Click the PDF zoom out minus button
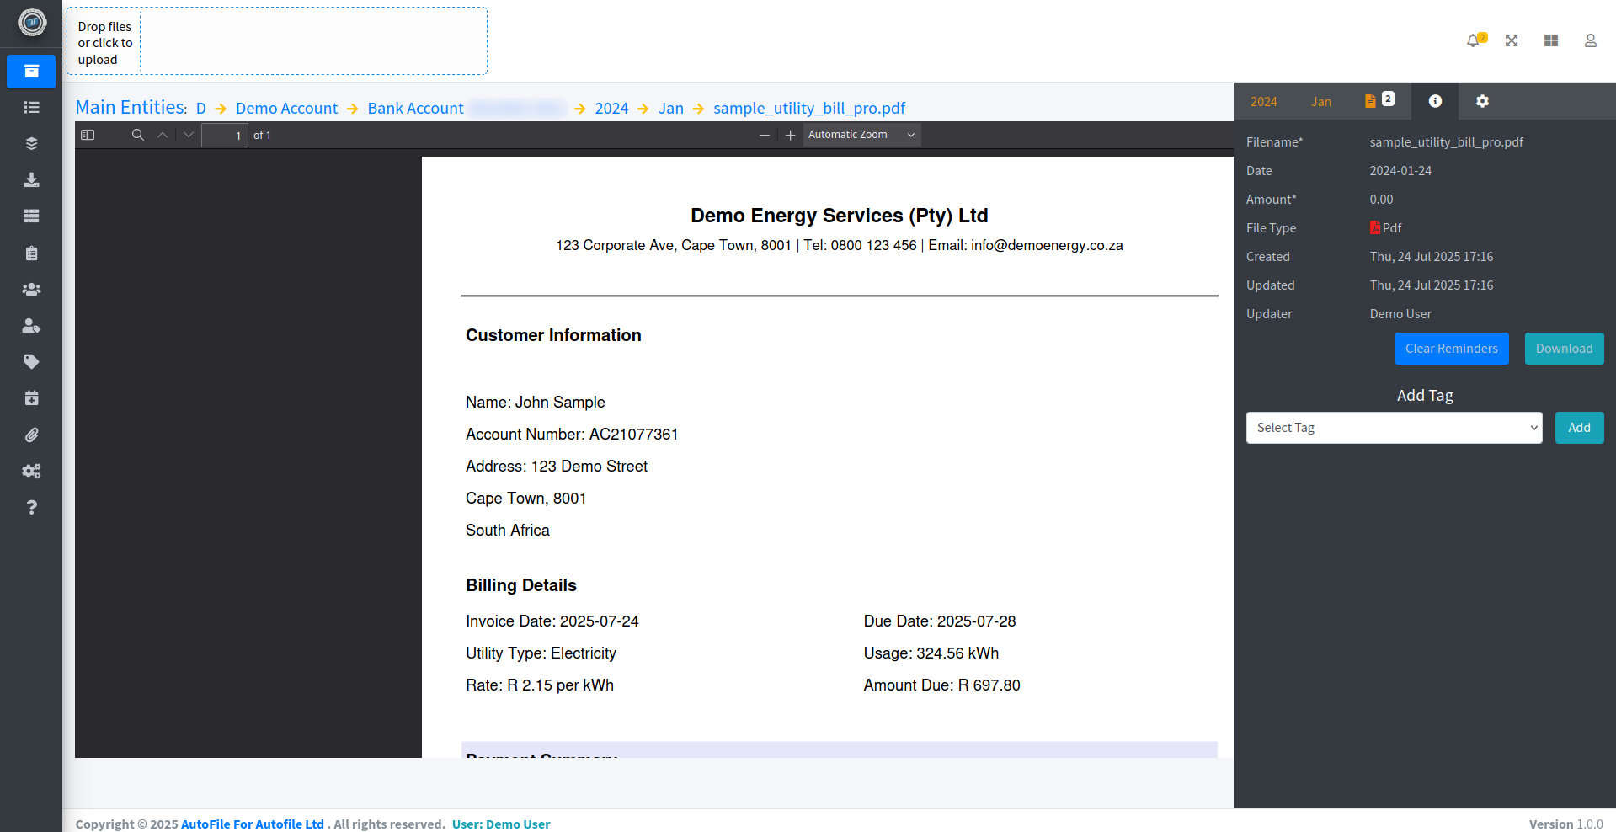The height and width of the screenshot is (832, 1616). pyautogui.click(x=765, y=135)
